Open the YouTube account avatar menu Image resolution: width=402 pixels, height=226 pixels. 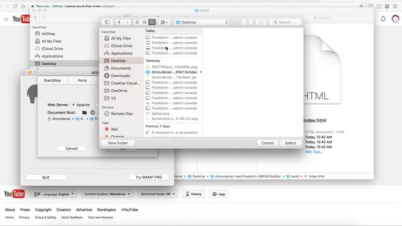[x=395, y=19]
